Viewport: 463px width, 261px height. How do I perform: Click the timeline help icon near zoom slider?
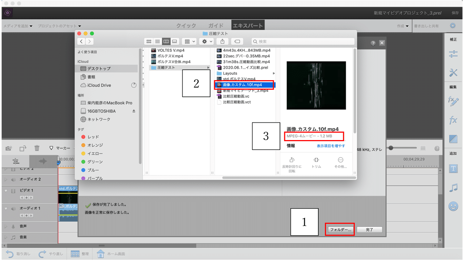click(x=437, y=148)
